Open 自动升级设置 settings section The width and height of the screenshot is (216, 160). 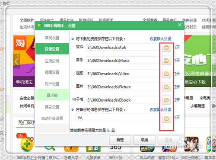click(x=52, y=118)
